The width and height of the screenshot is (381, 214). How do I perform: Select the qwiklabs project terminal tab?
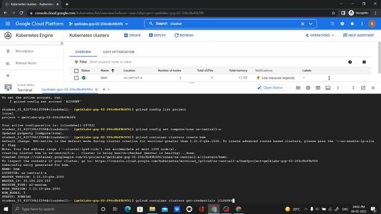coord(67,89)
